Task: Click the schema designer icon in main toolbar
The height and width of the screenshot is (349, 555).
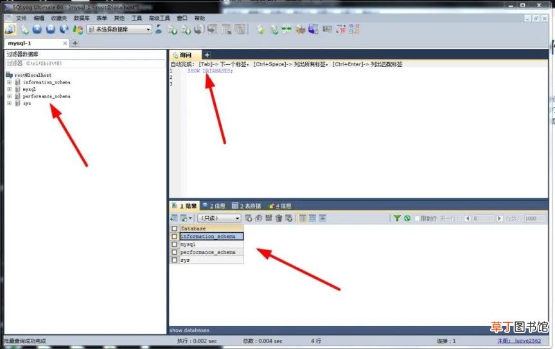Action: click(355, 30)
